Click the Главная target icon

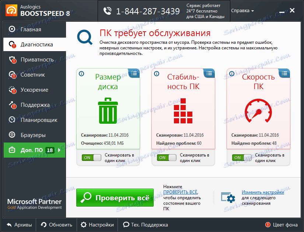click(12, 29)
